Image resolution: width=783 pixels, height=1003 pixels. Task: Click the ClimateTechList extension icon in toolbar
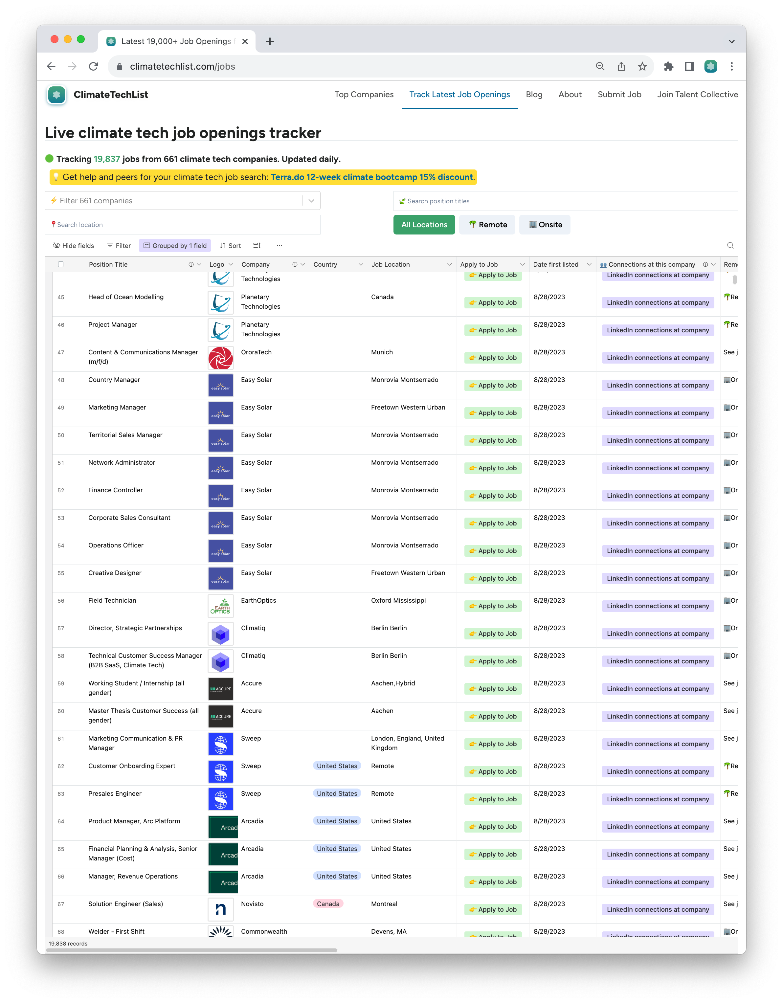coord(710,67)
